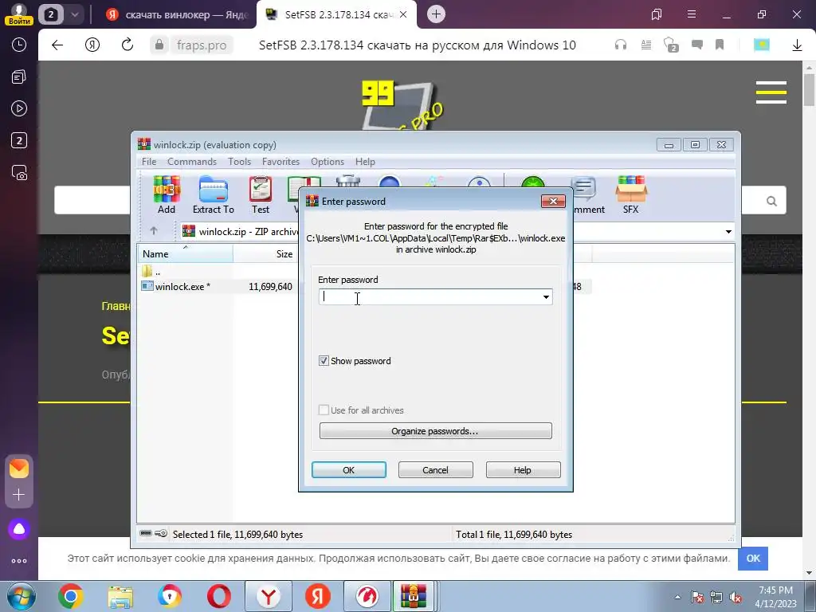Click the Organize passwords button
This screenshot has width=816, height=612.
point(435,431)
